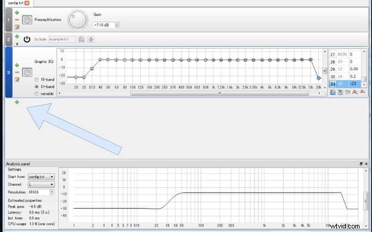Click the band table scroll-down arrow
Viewport: 372px width, 232px height.
364,84
